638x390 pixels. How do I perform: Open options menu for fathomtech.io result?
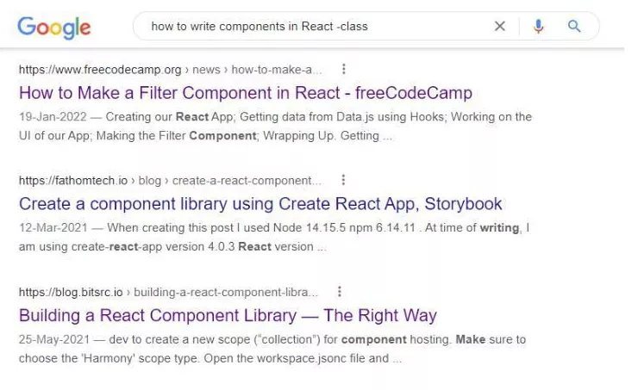[x=343, y=180]
